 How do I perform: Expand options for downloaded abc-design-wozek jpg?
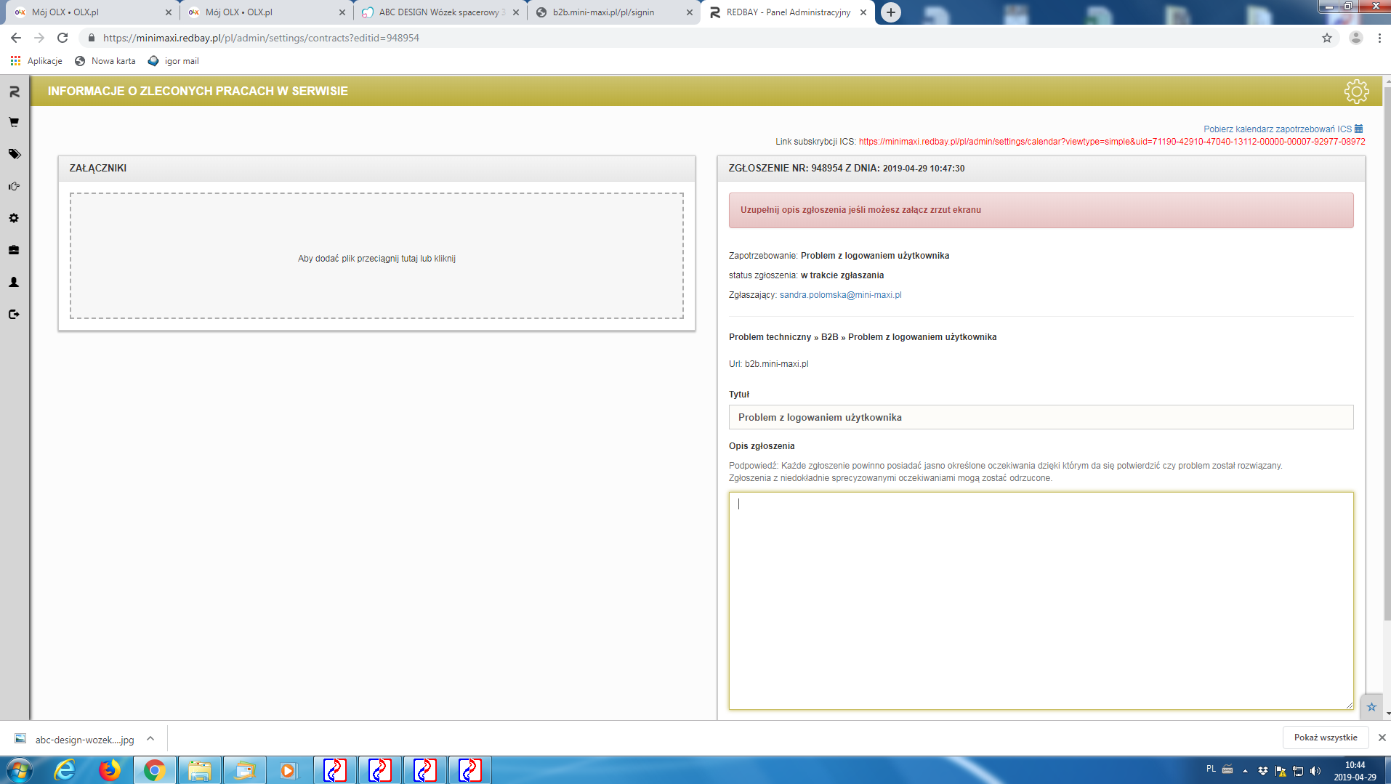tap(150, 738)
